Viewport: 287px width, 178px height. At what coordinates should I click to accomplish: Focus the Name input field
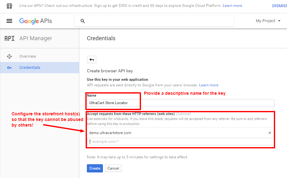[181, 103]
